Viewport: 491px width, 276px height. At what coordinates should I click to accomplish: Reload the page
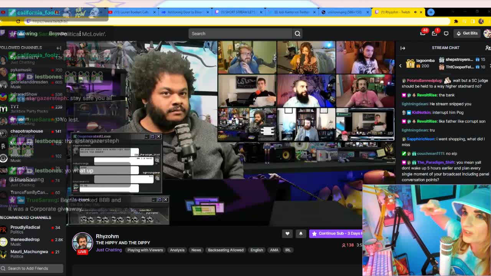18,21
